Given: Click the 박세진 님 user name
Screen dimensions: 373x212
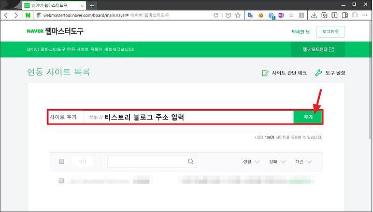Looking at the screenshot, I should pos(300,32).
